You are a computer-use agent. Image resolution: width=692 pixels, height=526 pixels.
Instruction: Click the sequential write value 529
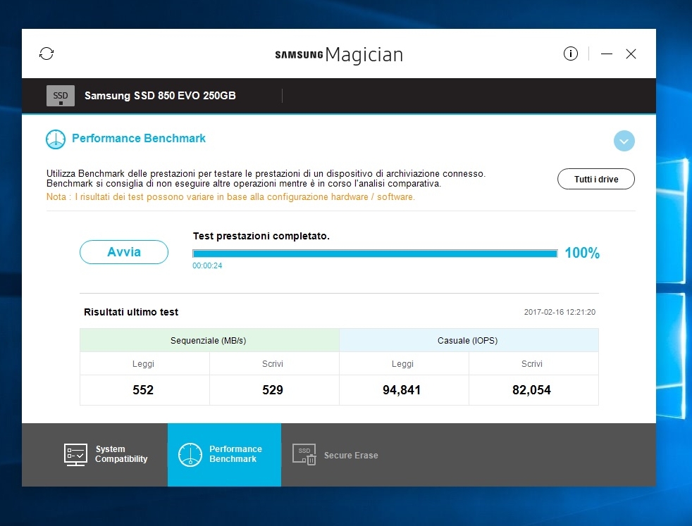(273, 390)
